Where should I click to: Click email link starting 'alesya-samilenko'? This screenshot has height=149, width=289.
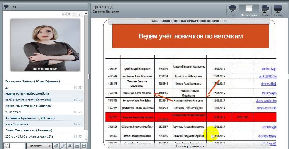coord(266,101)
